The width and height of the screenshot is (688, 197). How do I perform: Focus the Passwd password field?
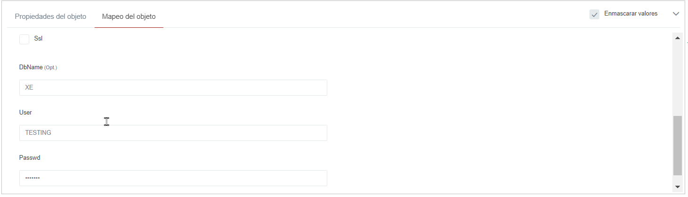click(x=173, y=178)
